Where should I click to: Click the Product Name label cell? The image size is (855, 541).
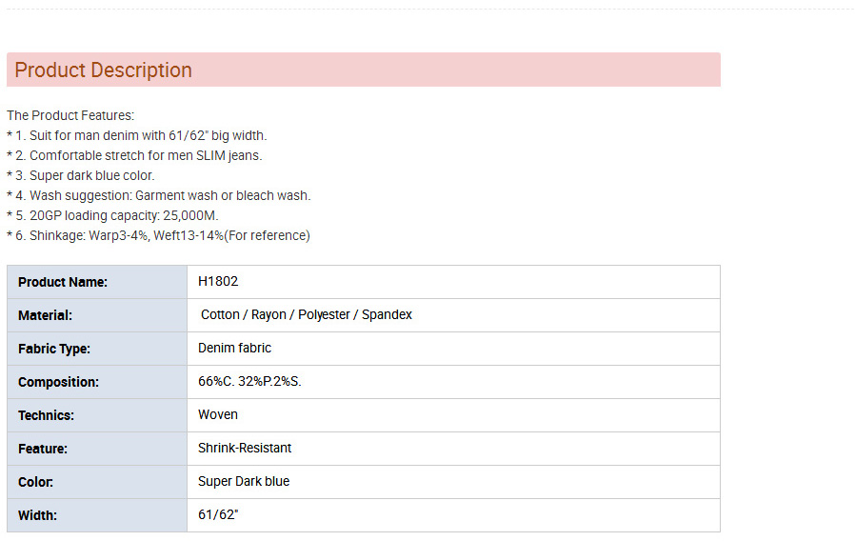[97, 282]
